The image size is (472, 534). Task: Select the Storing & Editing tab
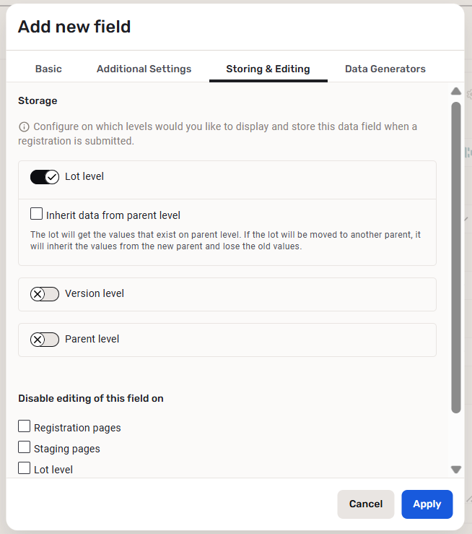click(268, 69)
